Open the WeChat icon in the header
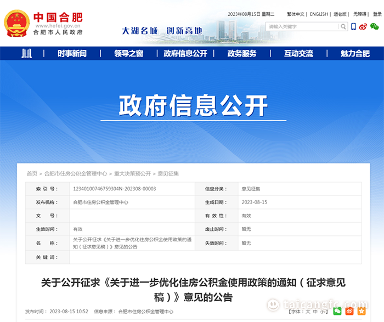The width and height of the screenshot is (384, 322). tap(374, 26)
